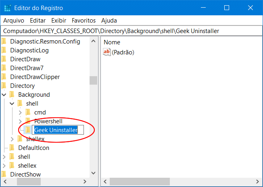
Task: Collapse the Background key
Action: coord(4,95)
